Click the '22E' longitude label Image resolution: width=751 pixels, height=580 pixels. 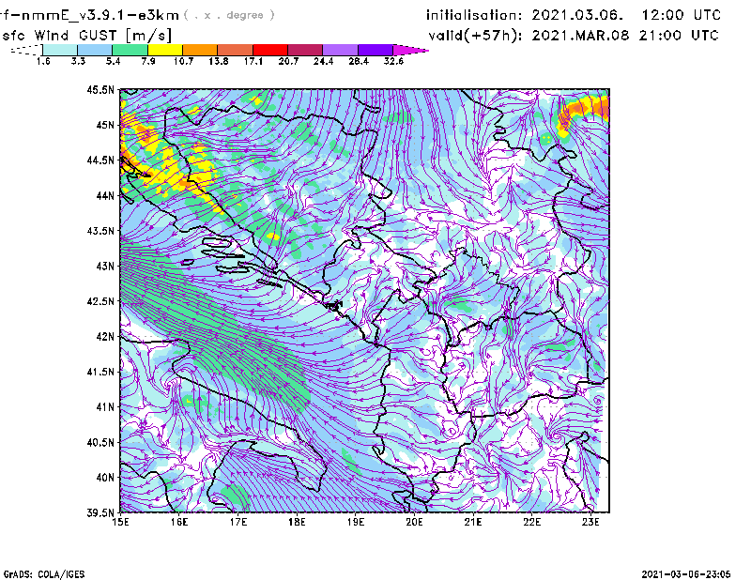point(532,522)
